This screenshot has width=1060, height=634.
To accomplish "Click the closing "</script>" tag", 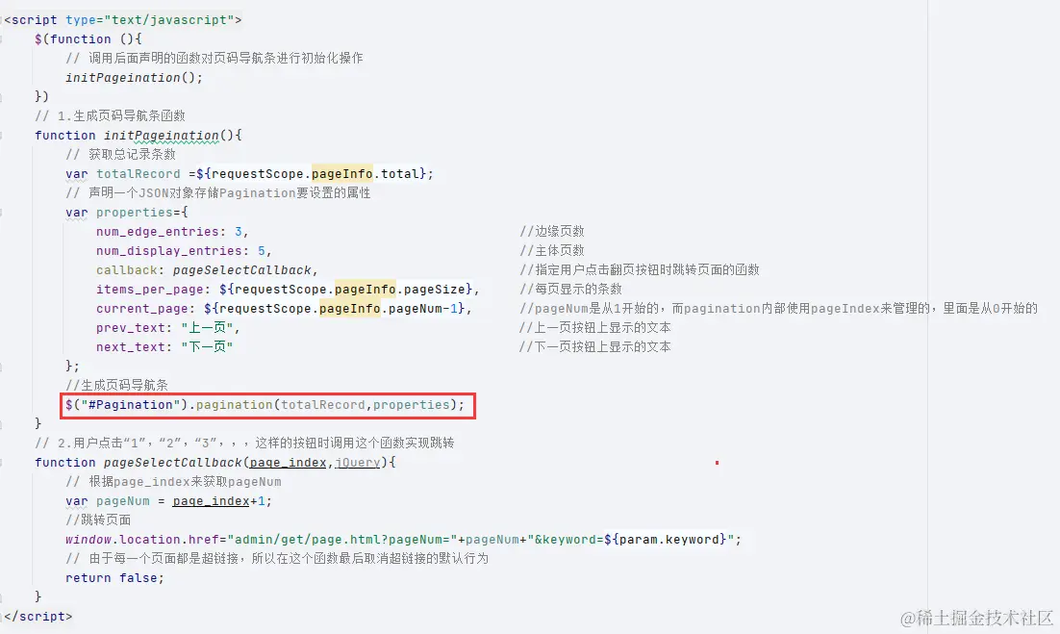I will (38, 617).
